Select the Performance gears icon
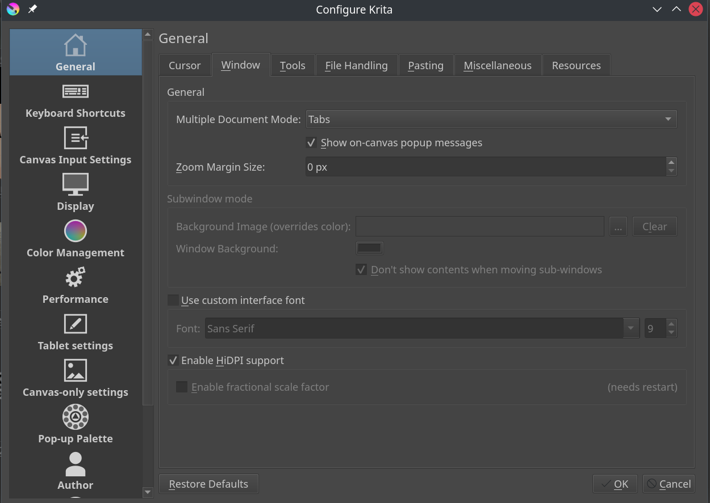The height and width of the screenshot is (503, 710). click(75, 278)
